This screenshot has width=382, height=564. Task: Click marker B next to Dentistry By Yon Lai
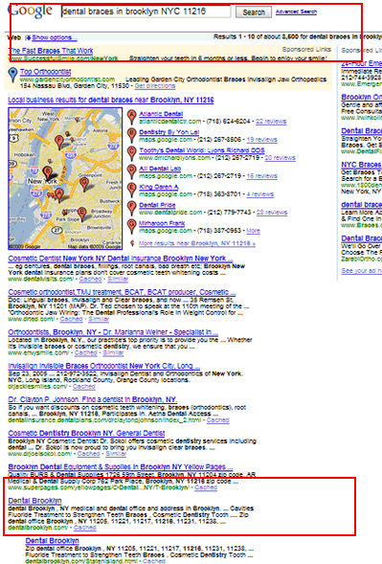pos(132,135)
